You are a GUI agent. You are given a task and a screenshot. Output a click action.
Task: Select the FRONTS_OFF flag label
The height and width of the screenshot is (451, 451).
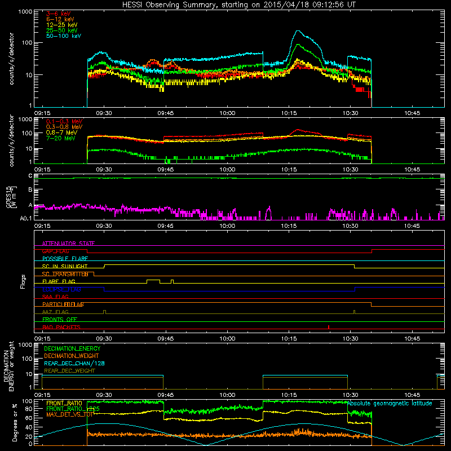point(60,319)
